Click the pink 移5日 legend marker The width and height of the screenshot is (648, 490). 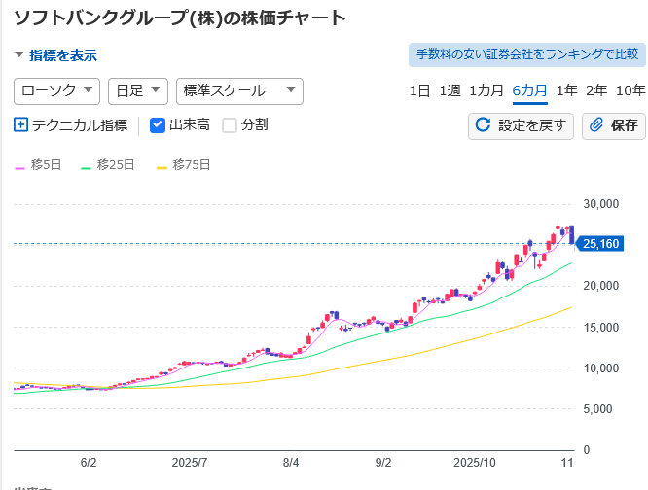(x=19, y=166)
